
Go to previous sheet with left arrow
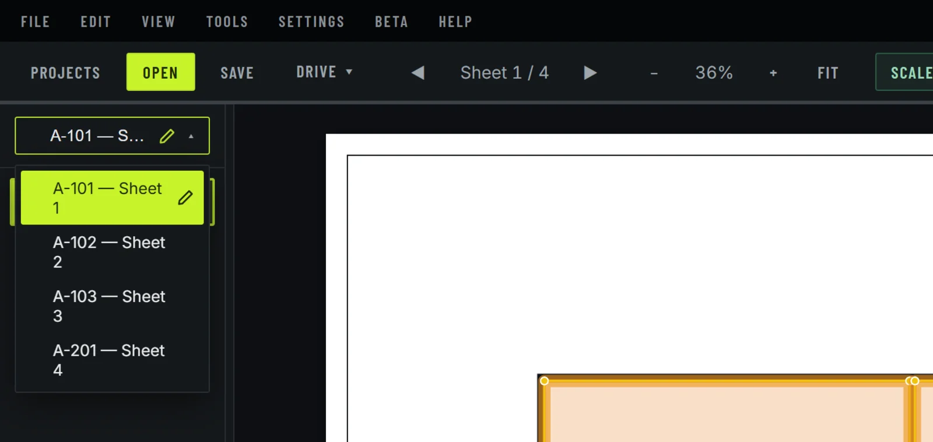418,72
